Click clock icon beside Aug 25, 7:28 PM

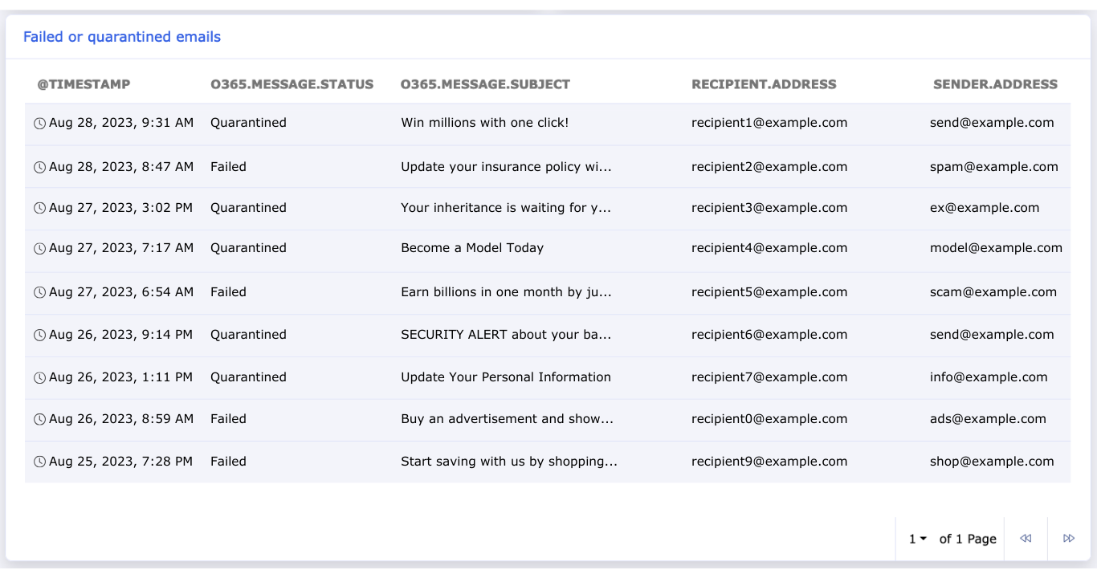point(39,462)
